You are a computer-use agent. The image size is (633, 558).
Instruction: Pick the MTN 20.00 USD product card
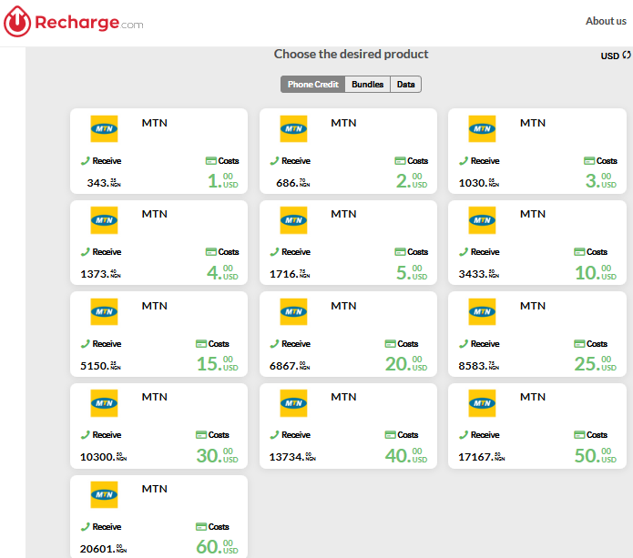tap(347, 334)
